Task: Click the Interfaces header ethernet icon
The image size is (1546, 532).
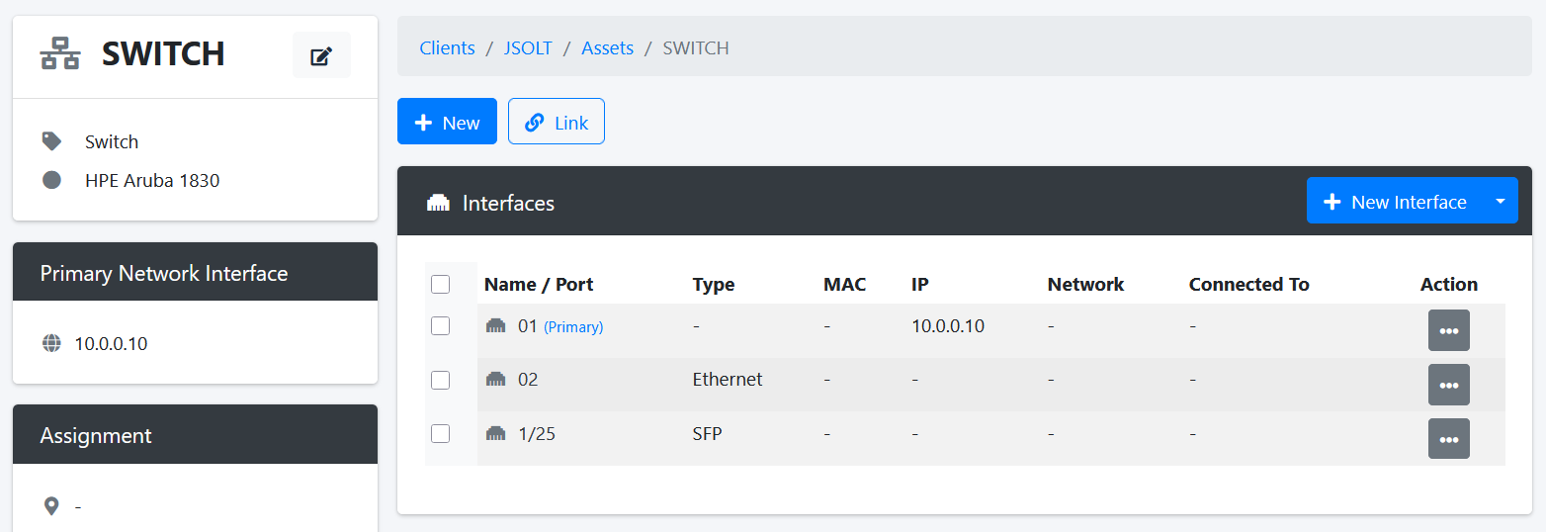Action: tap(438, 203)
